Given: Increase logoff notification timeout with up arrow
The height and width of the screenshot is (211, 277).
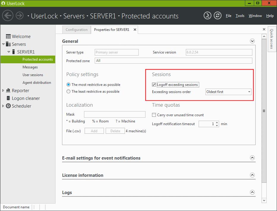Looking at the screenshot, I should (x=217, y=122).
